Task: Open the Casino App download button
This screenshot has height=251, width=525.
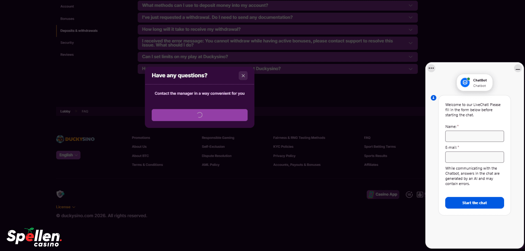Action: (383, 194)
